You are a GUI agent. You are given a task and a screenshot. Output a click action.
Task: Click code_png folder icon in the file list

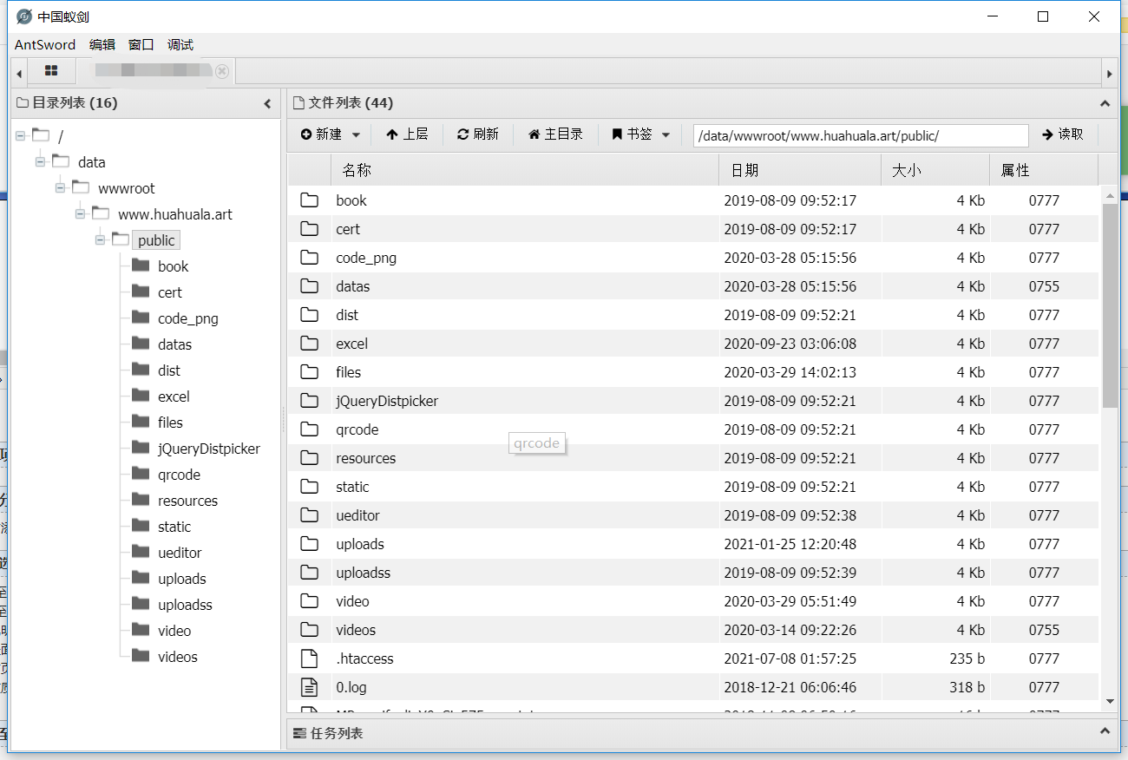(x=310, y=258)
